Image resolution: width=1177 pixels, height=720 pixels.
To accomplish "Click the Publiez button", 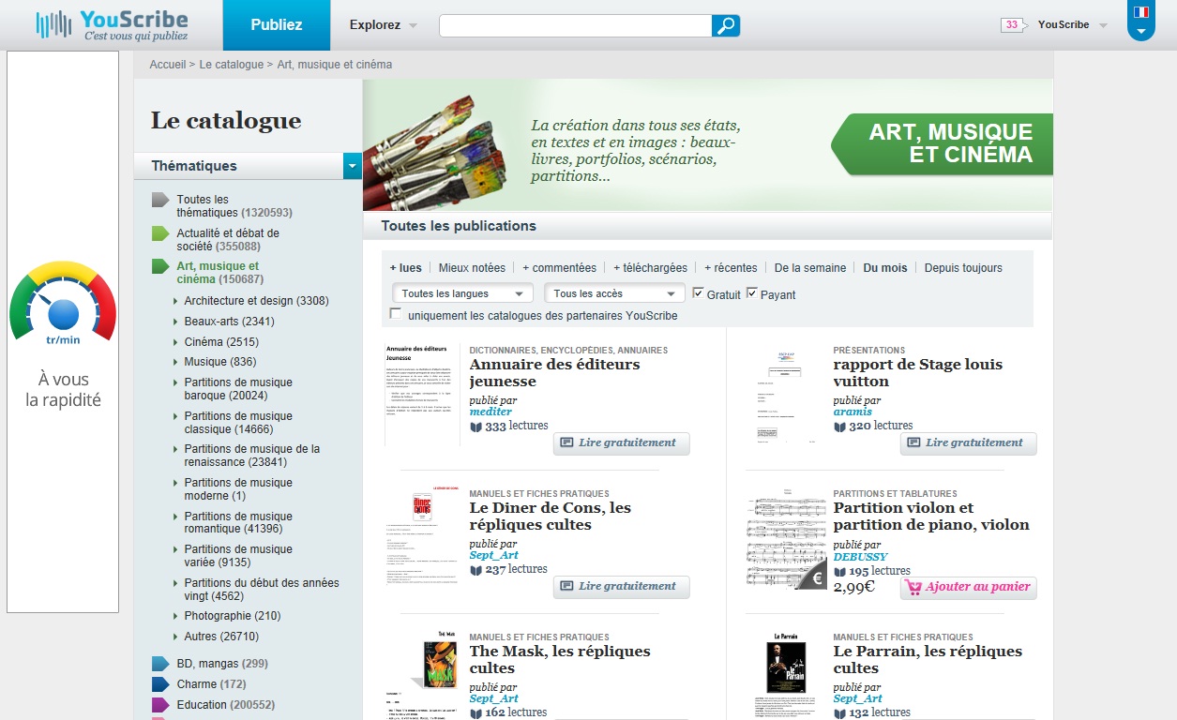I will click(x=277, y=25).
